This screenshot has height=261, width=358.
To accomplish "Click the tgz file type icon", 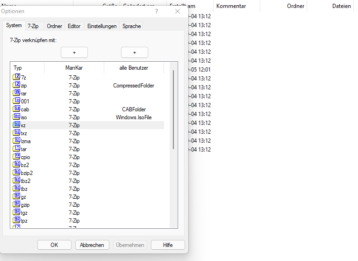I will click(x=16, y=212).
